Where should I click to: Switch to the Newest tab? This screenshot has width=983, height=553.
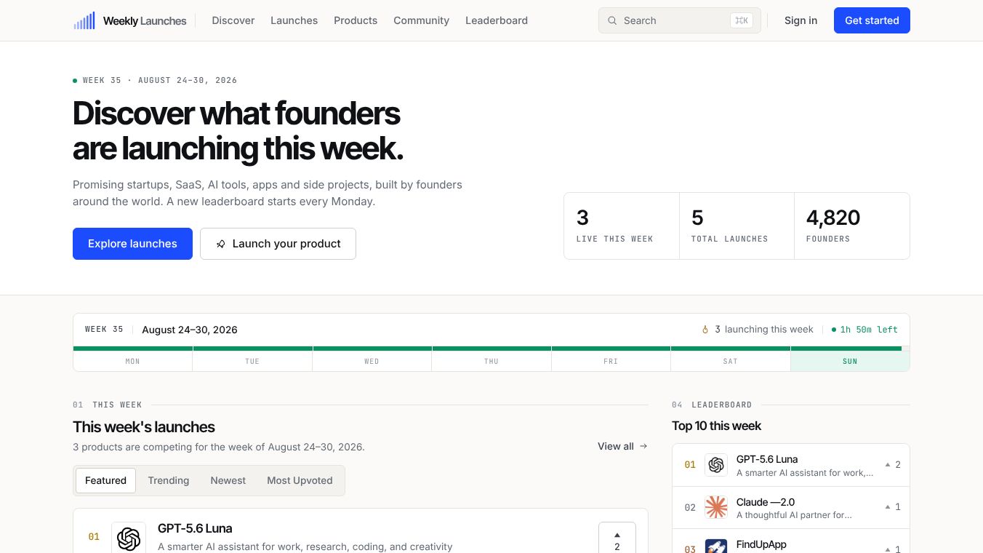pos(228,480)
